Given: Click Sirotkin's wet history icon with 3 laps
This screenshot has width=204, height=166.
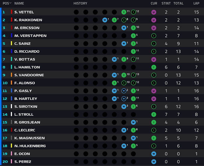Looking at the screenshot, I should coord(124,107).
